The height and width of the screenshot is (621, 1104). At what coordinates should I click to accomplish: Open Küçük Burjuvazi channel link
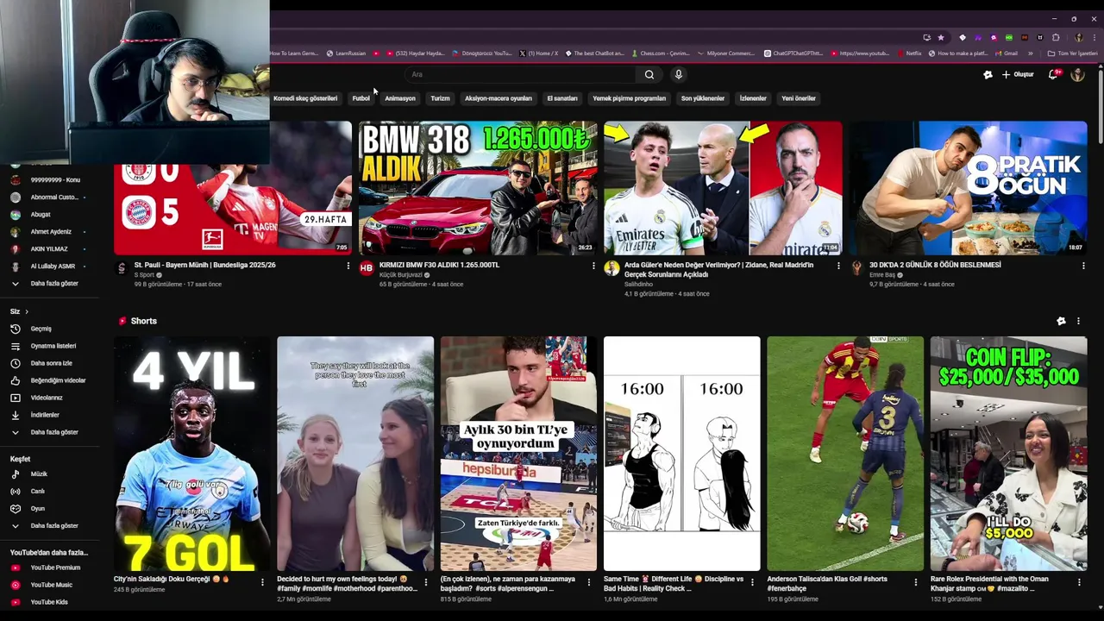coord(401,275)
